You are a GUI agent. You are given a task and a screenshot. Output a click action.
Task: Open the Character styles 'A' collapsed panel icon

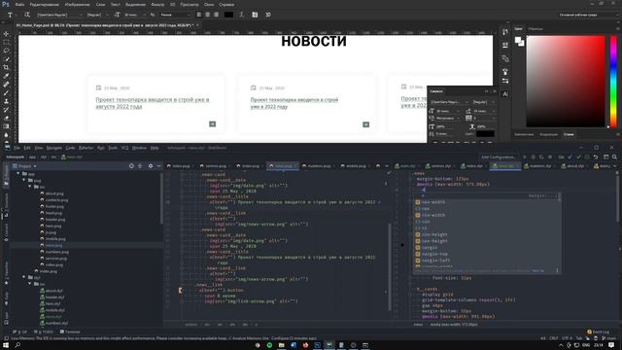[x=505, y=94]
